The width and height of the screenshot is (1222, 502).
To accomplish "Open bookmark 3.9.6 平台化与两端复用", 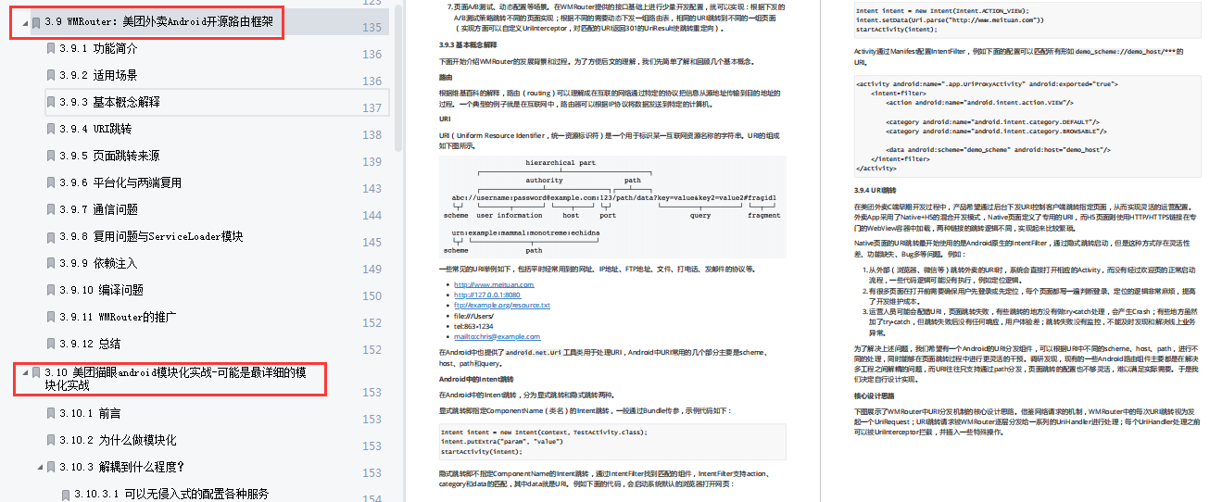I will coord(120,182).
